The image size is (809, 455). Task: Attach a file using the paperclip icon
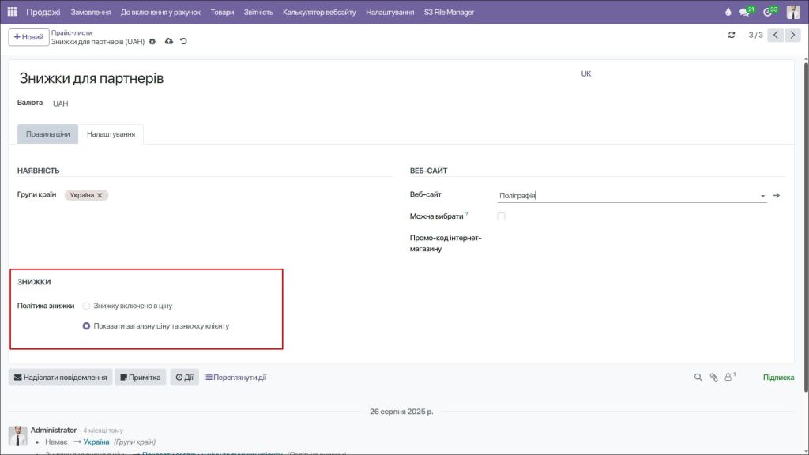click(713, 377)
